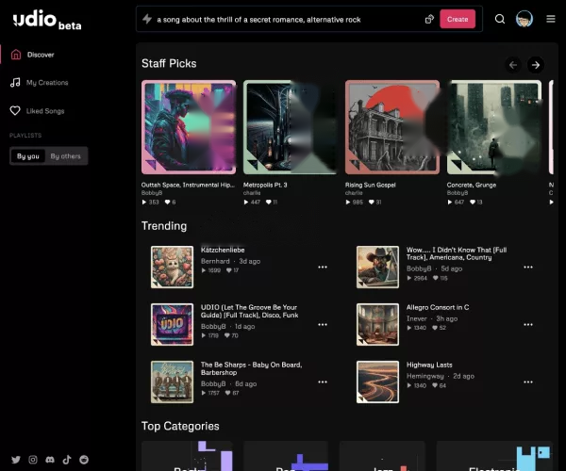Screen dimensions: 566x471
Task: Open options for Wow.... I Didn't Know That
Action: (528, 267)
